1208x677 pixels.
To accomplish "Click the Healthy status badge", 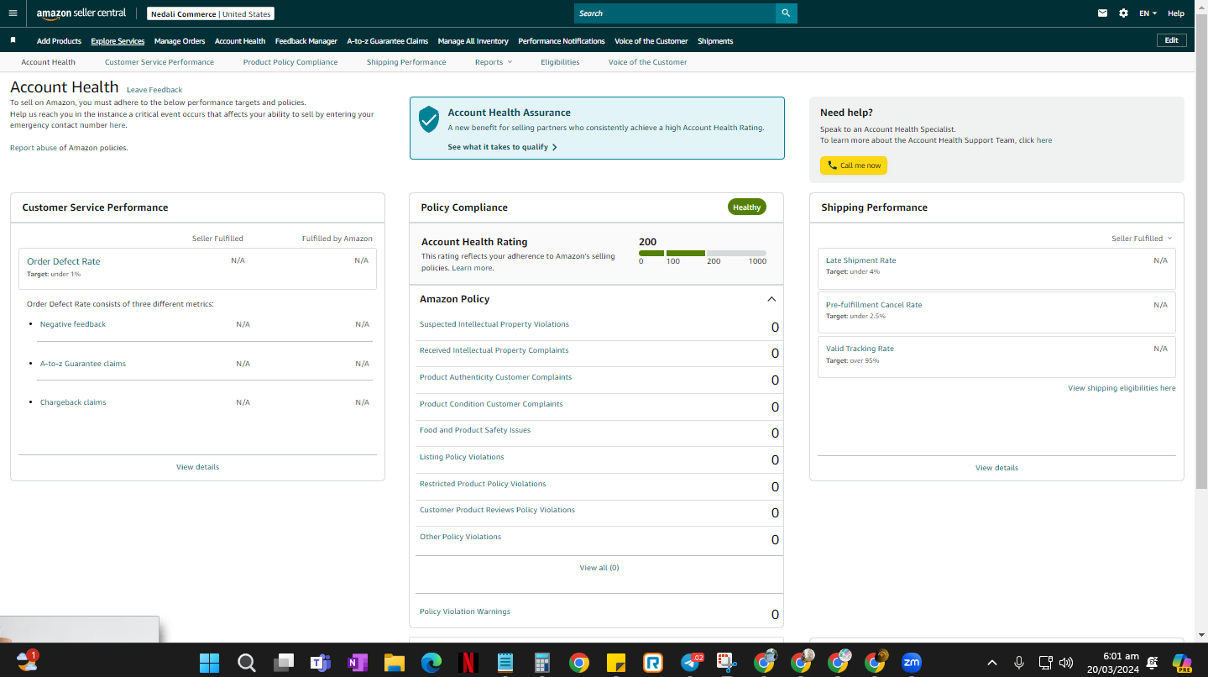I will click(x=746, y=207).
